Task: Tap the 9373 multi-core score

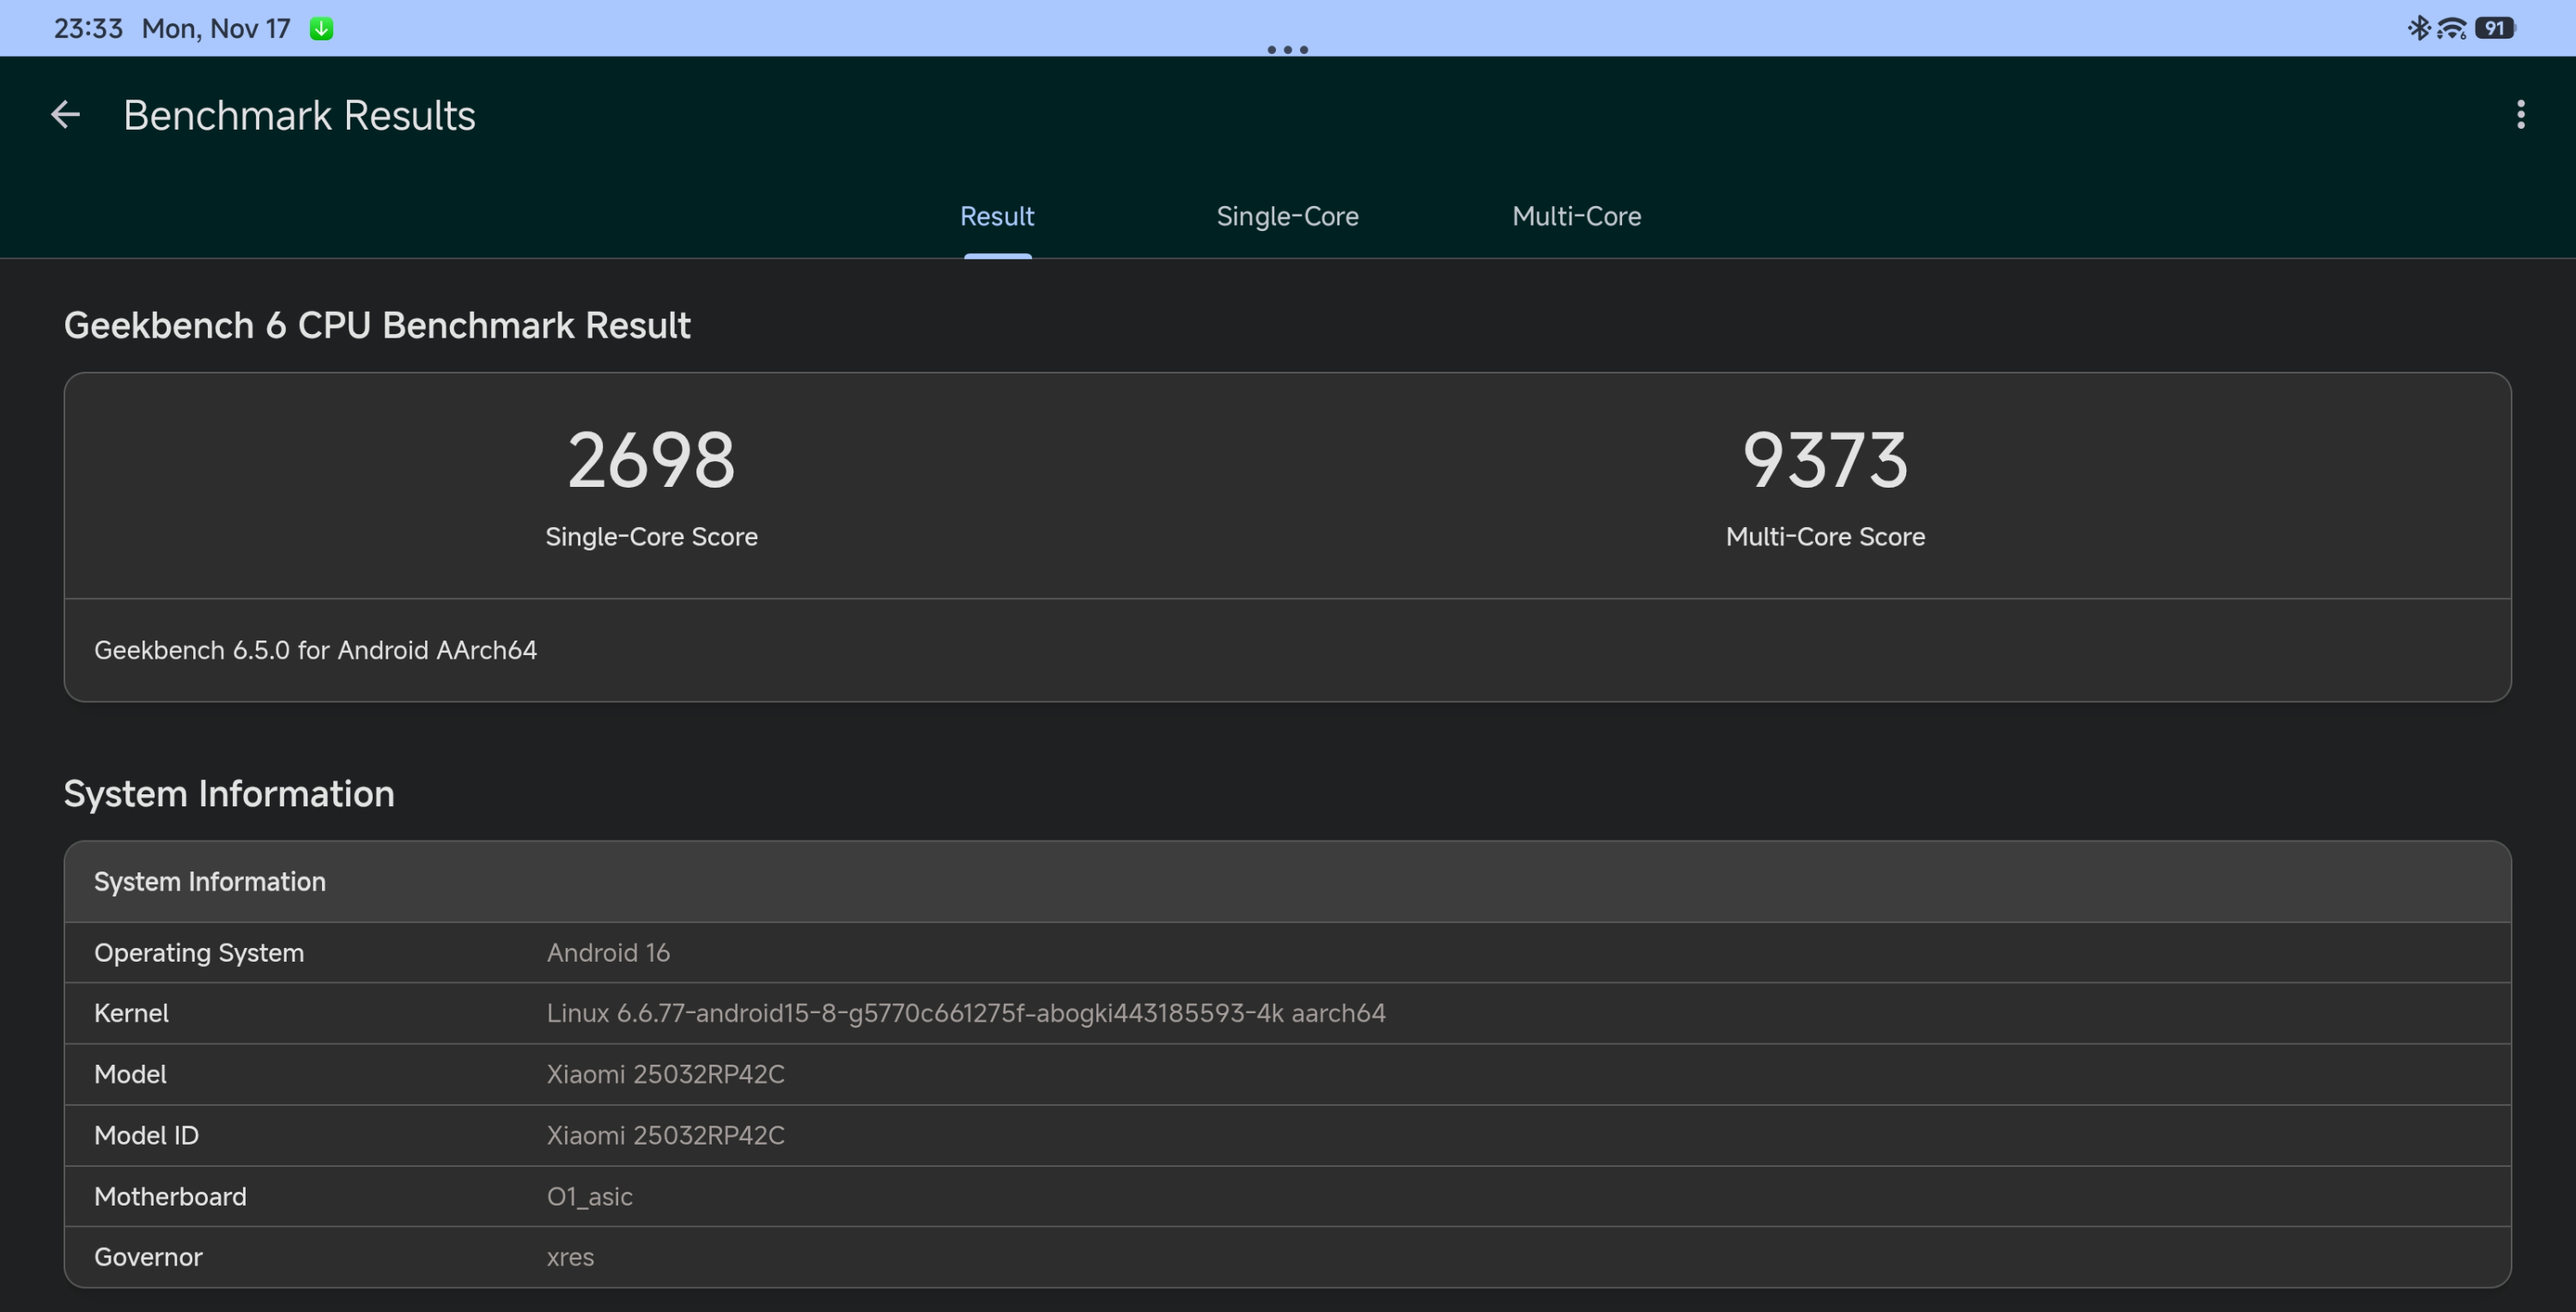Action: point(1824,461)
